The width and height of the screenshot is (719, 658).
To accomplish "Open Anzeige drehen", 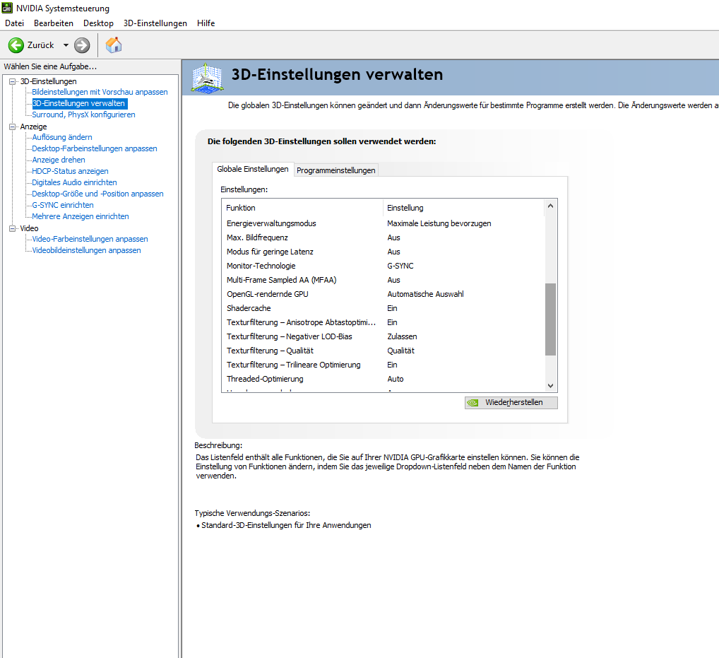I will tap(58, 160).
